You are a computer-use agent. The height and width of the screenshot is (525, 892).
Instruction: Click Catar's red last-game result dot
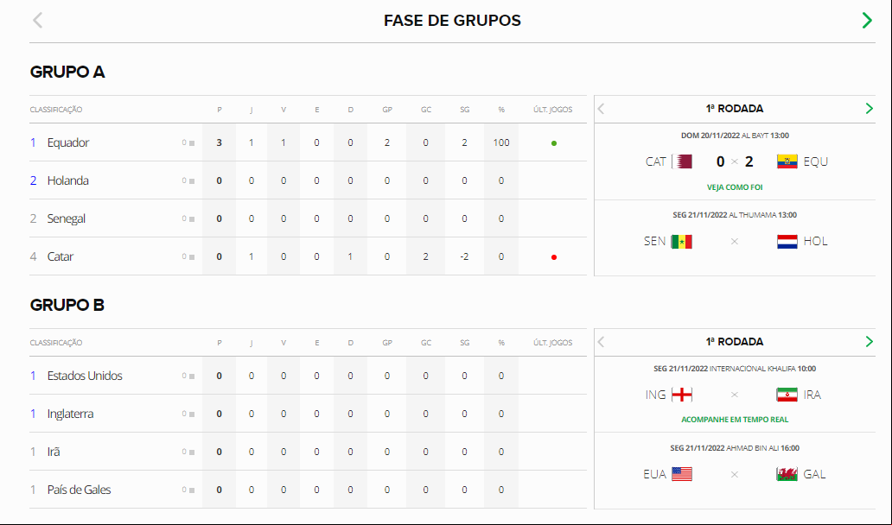(x=553, y=257)
